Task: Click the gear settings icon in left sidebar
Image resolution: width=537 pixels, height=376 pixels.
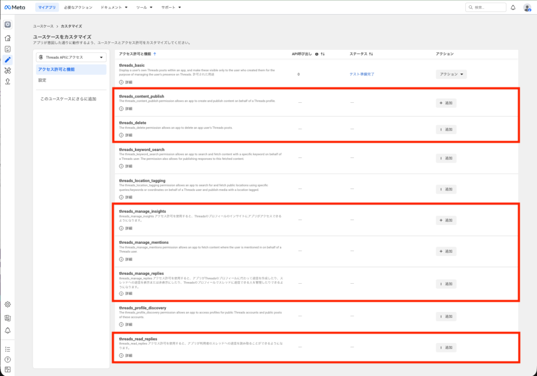Action: [7, 304]
